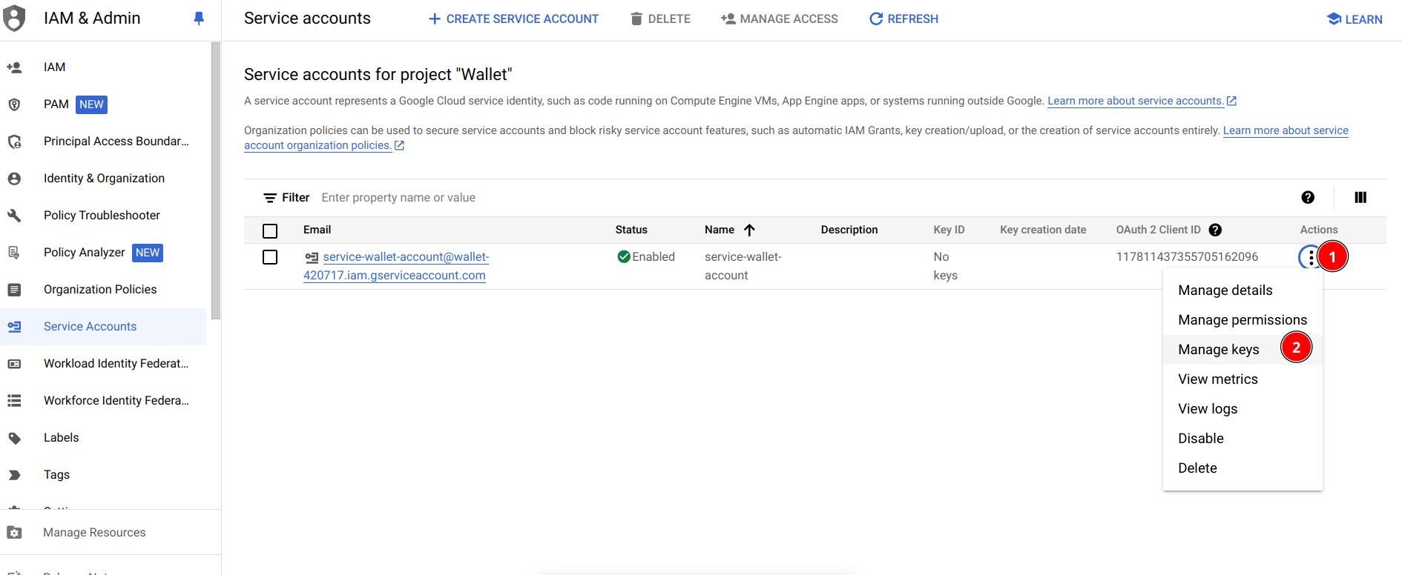Click OAuth 2 Client ID help icon
This screenshot has height=575, width=1402.
[x=1215, y=230]
